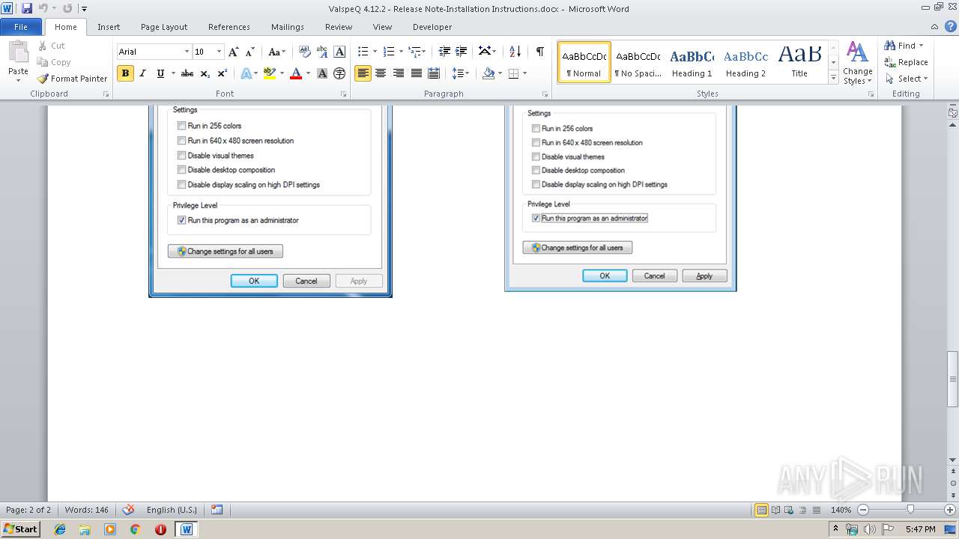Shrink font size with the small A icon
Viewport: 959px width, 539px height.
click(x=250, y=52)
